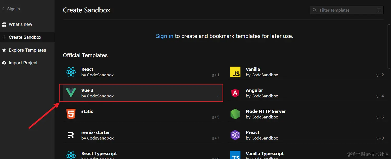Viewport: 391px width, 159px height.
Task: Open What's new in sidebar
Action: point(27,24)
